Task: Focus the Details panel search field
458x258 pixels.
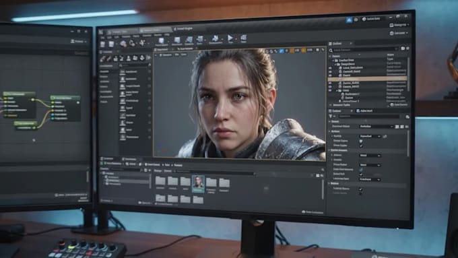Action: (368, 117)
